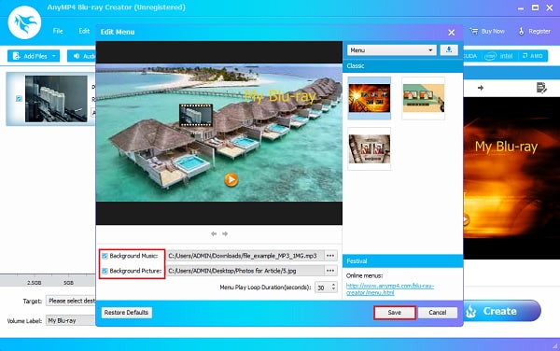Close the Edit Menu dialog
Image resolution: width=560 pixels, height=351 pixels.
tap(452, 33)
